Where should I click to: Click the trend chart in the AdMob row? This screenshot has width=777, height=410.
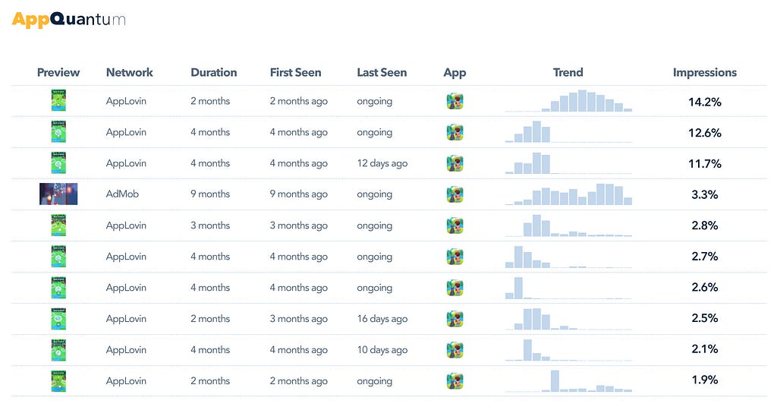[x=568, y=194]
